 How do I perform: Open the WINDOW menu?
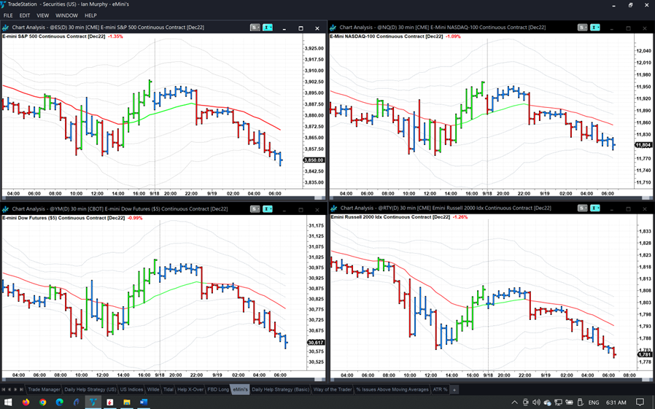[x=66, y=15]
